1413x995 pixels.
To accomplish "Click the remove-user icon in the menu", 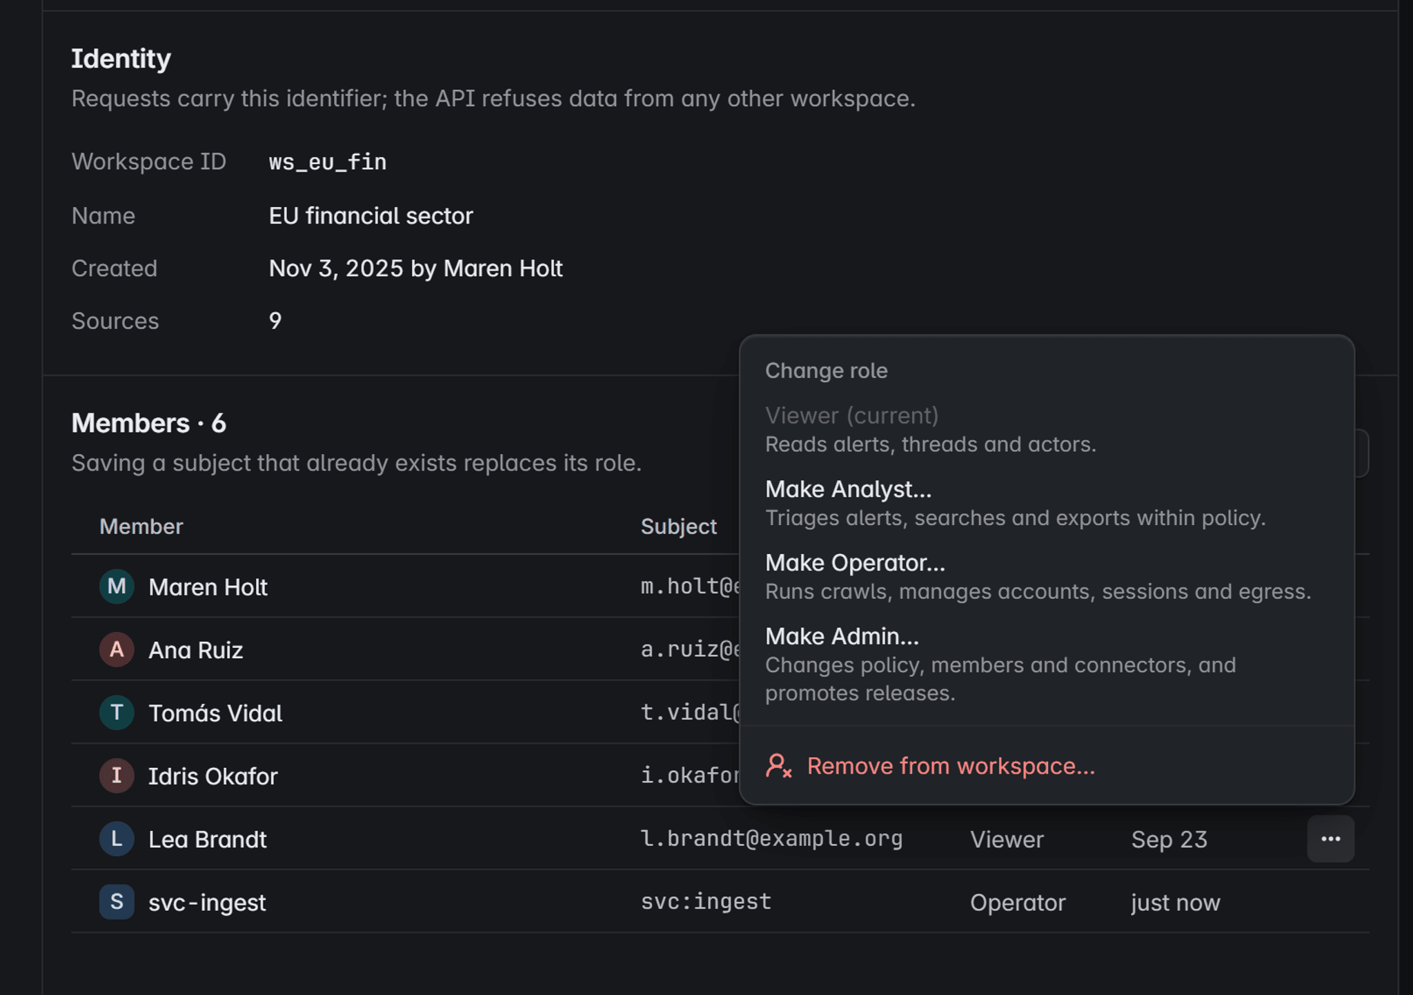I will click(778, 766).
